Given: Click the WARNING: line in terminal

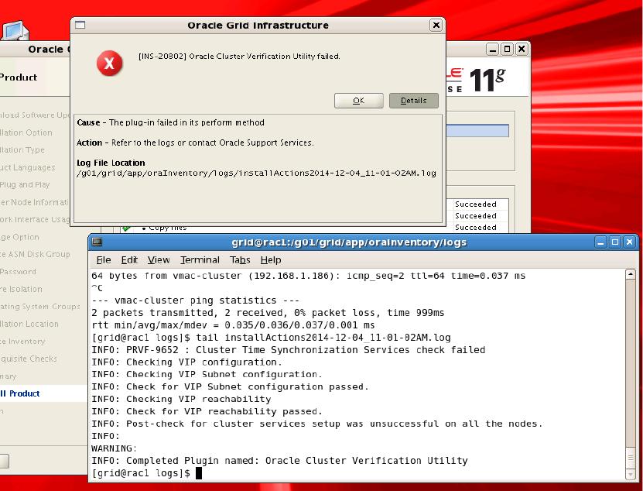Looking at the screenshot, I should [114, 448].
